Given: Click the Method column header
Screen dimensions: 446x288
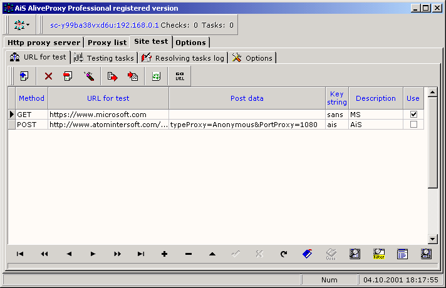Looking at the screenshot, I should [31, 98].
